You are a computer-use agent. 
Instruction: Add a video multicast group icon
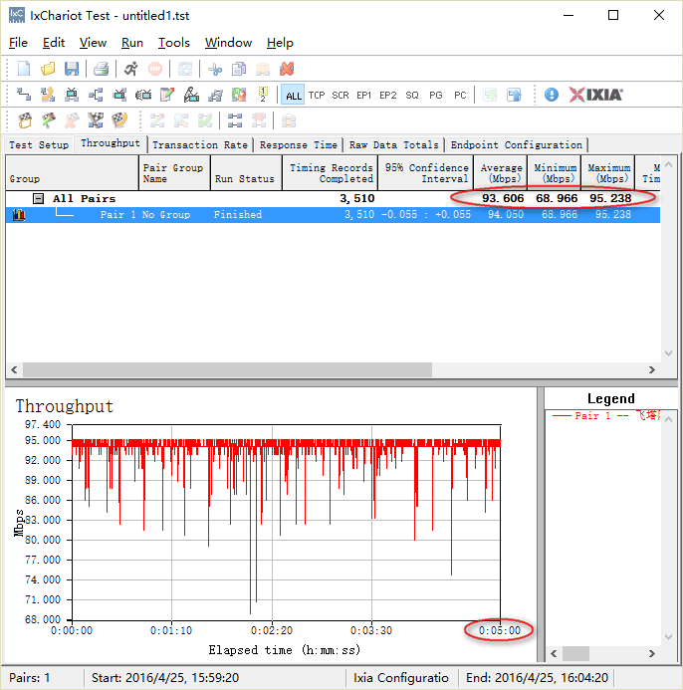click(119, 95)
